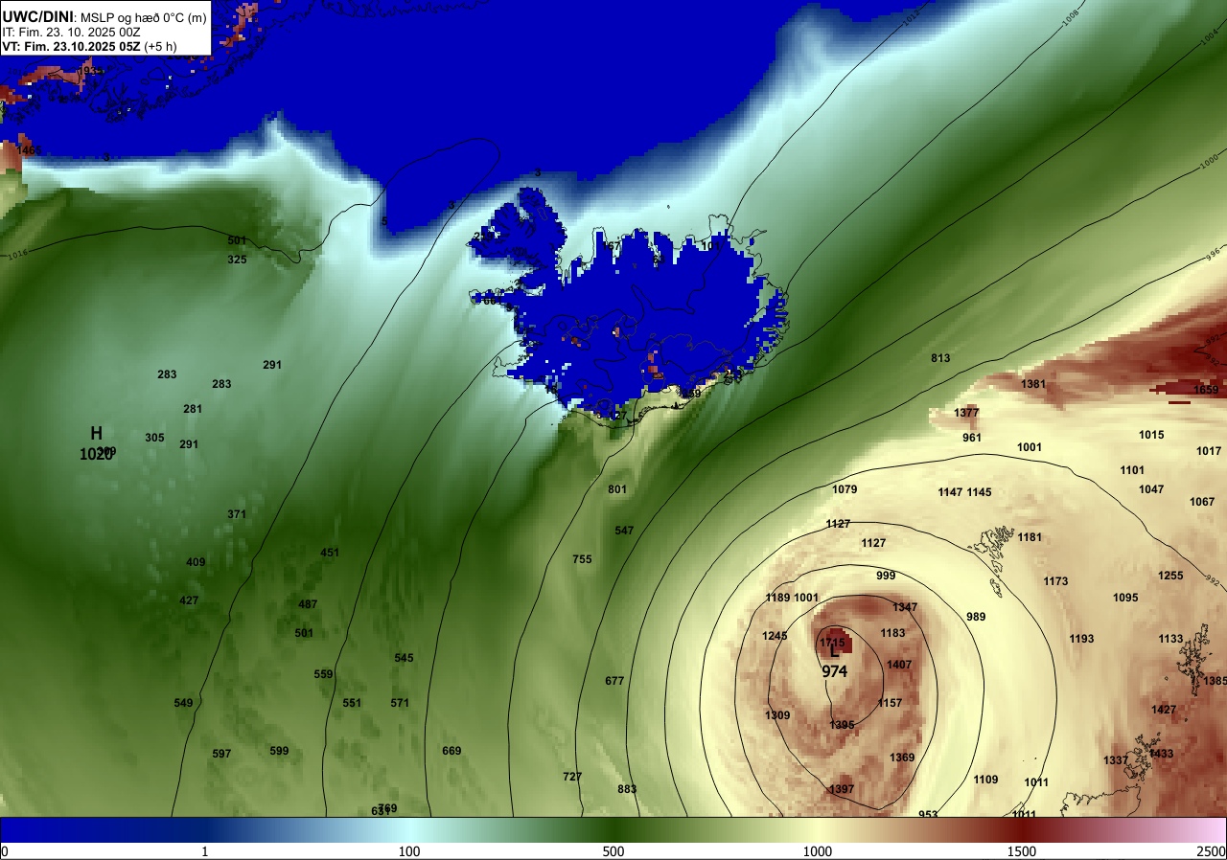
Task: Select the height value 1395
Action: [x=842, y=725]
